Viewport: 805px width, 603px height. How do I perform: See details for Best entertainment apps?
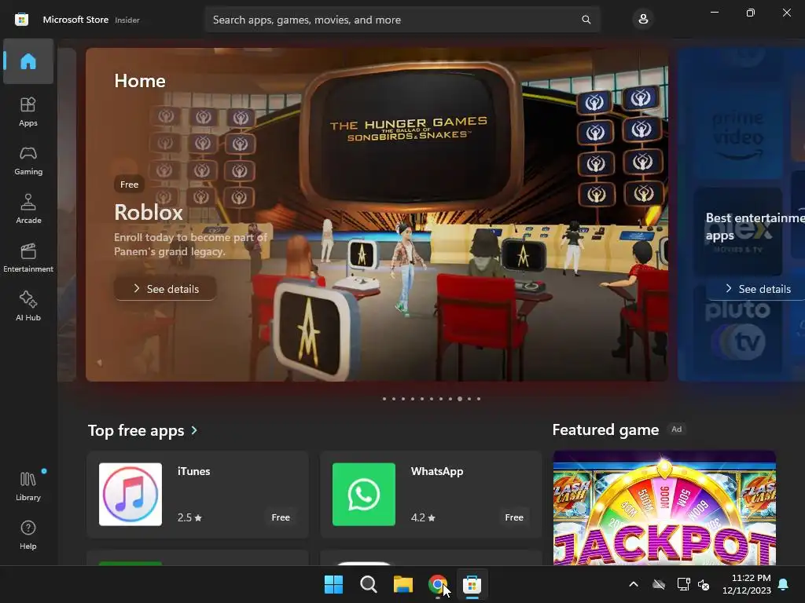coord(759,289)
